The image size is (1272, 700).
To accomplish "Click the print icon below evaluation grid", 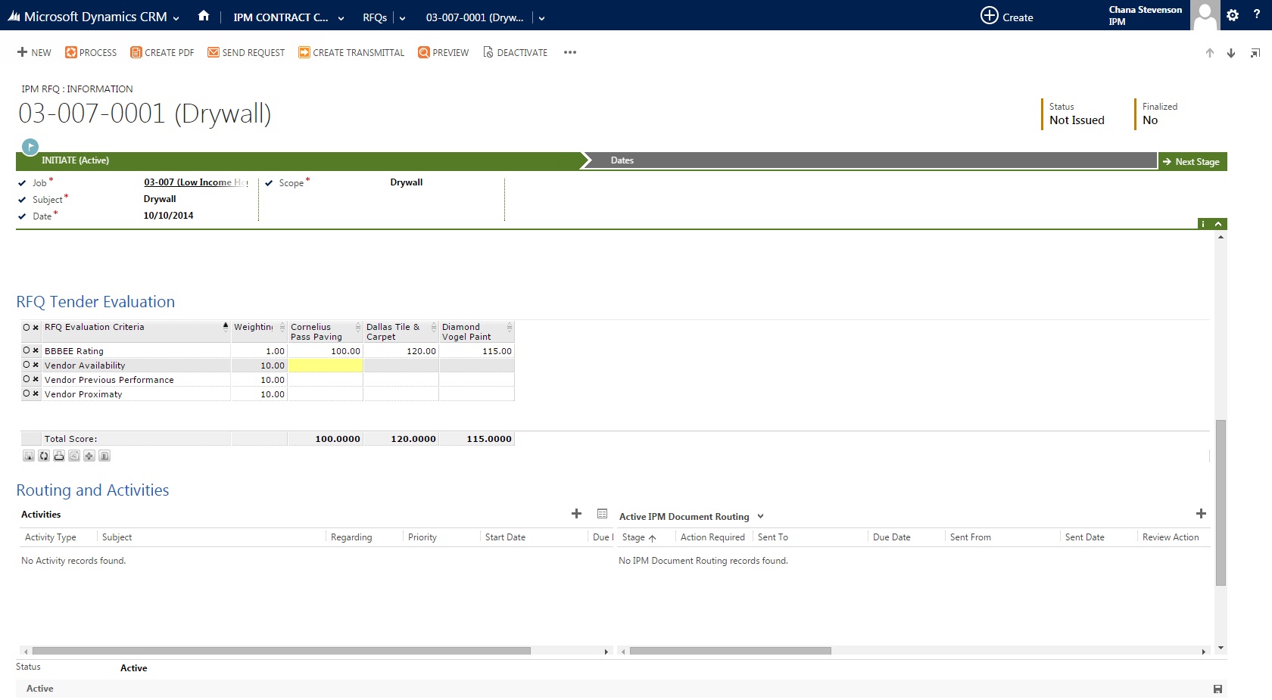I will (59, 456).
